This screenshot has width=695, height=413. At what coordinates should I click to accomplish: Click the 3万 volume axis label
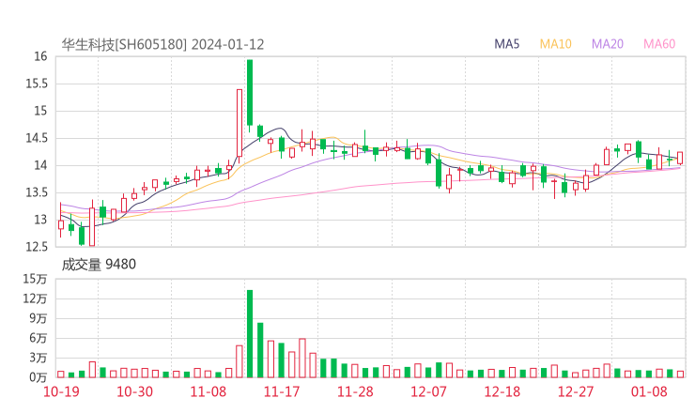tap(39, 358)
